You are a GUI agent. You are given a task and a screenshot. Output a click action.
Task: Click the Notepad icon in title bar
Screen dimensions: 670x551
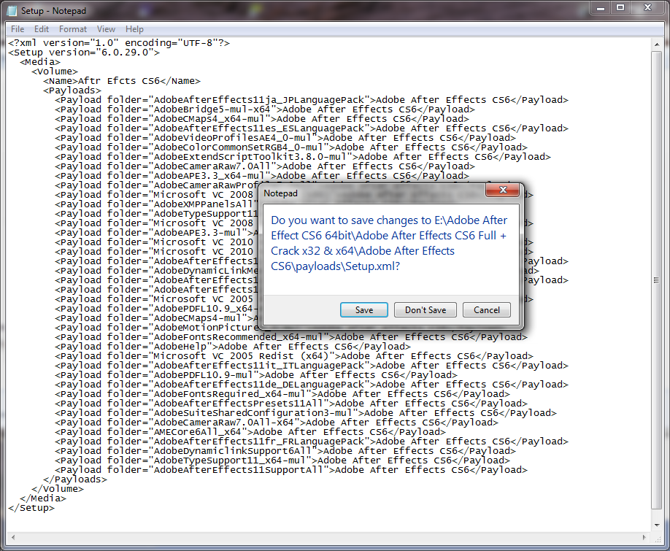click(12, 11)
